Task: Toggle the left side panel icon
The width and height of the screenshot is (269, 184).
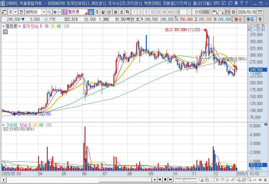Action: pos(4,12)
